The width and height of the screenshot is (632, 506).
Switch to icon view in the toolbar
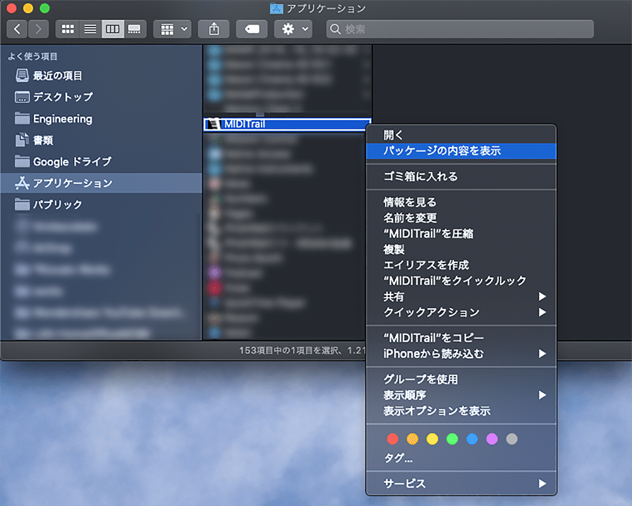pos(67,28)
